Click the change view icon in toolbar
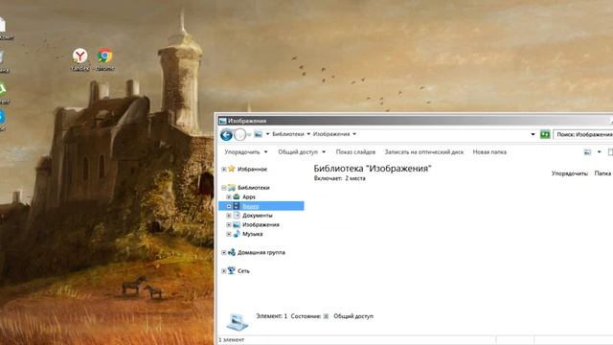Image resolution: width=613 pixels, height=345 pixels. coord(587,151)
